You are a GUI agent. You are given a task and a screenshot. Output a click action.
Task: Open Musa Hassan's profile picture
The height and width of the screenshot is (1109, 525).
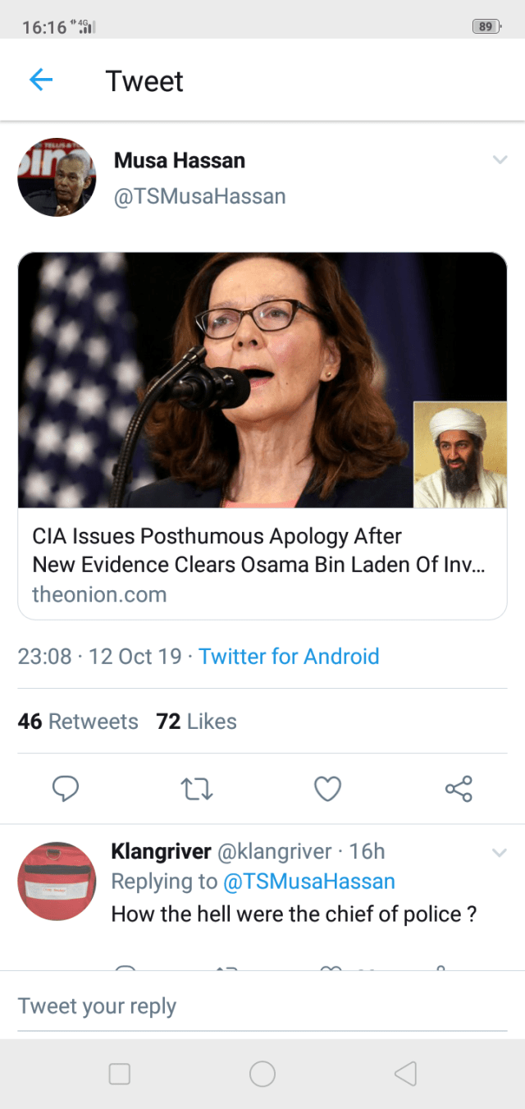(x=57, y=177)
